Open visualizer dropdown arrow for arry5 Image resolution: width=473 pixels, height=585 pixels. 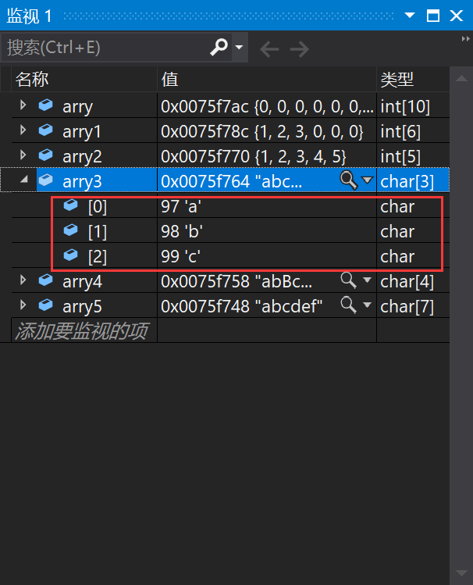coord(368,305)
